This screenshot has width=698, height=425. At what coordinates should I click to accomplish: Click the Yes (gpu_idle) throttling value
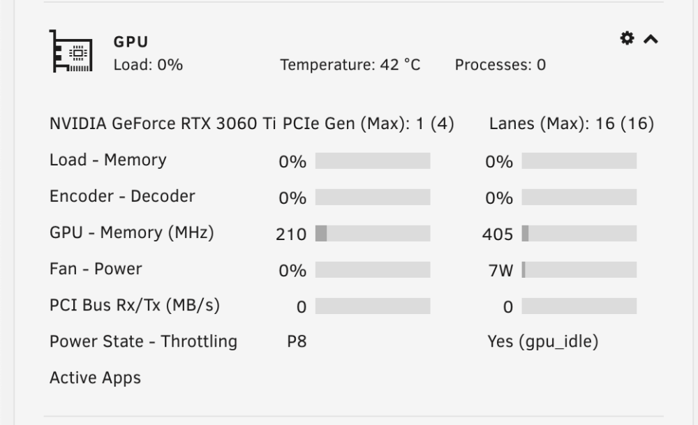point(543,342)
